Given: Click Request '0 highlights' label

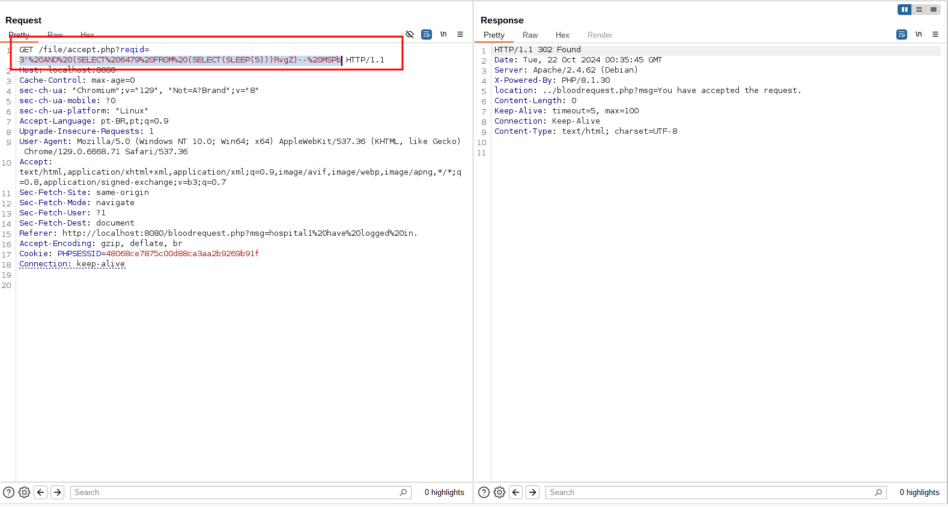Looking at the screenshot, I should coord(445,492).
